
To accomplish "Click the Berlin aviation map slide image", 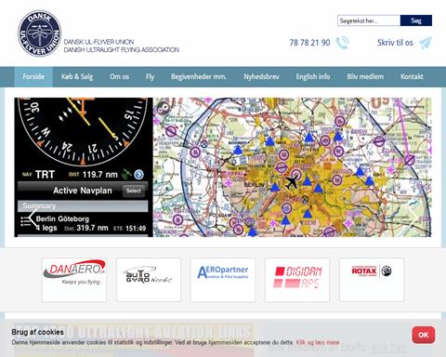I will [x=292, y=167].
